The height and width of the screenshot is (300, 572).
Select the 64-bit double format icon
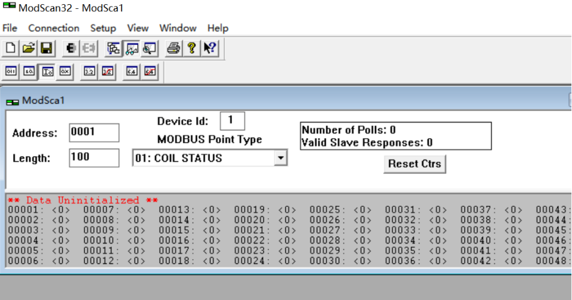(x=132, y=72)
